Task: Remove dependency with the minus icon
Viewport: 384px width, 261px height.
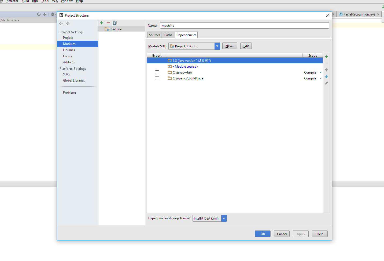Action: 326,63
